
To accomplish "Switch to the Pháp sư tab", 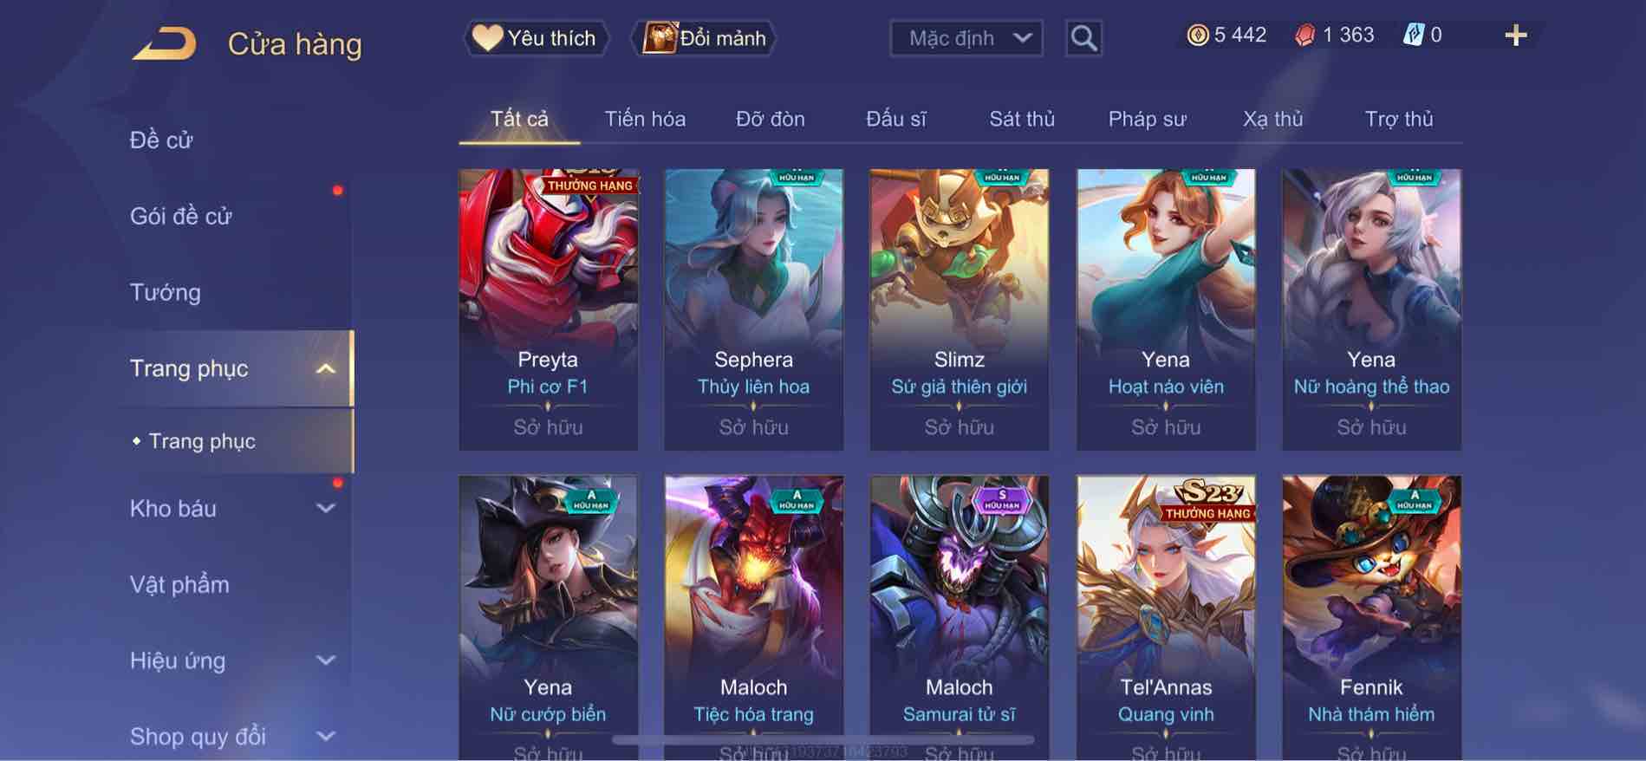I will (1147, 119).
